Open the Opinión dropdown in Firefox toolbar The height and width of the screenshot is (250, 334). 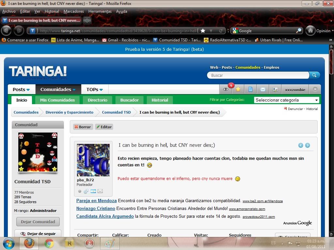(325, 31)
